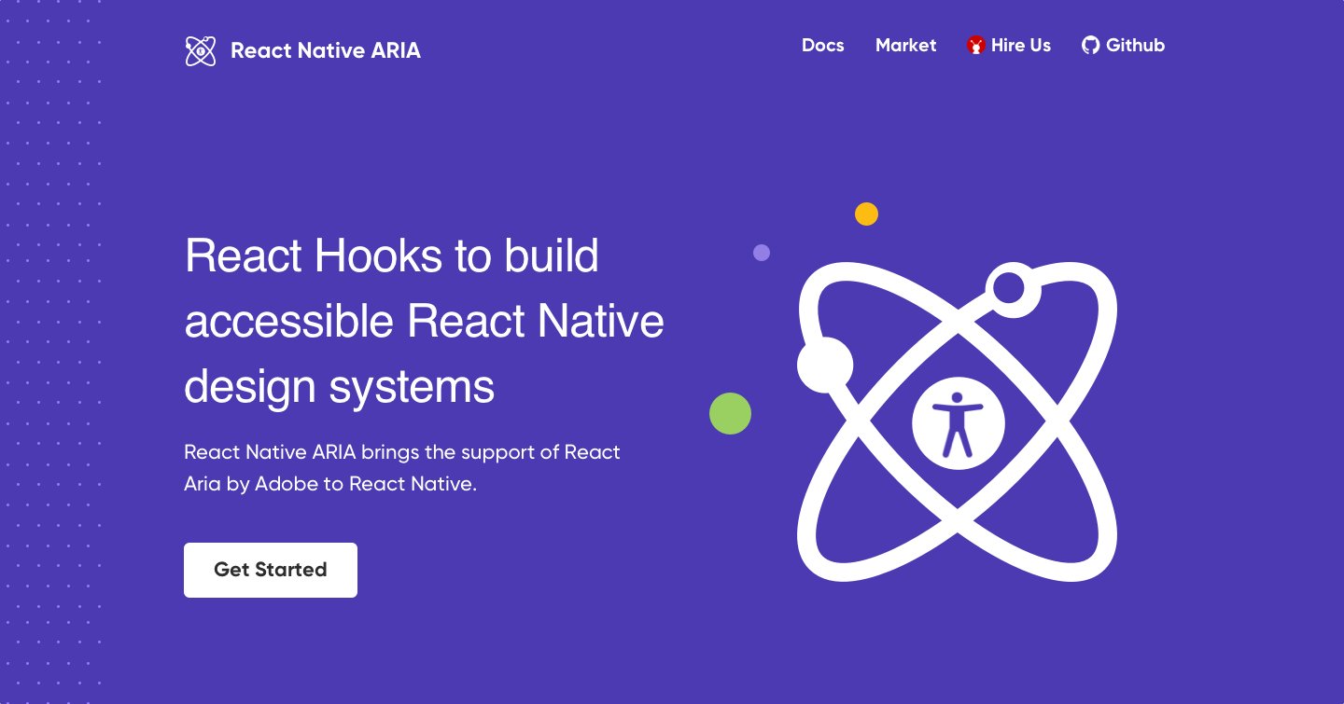Image resolution: width=1344 pixels, height=704 pixels.
Task: Click the GitHub cat icon in navbar
Action: point(1090,45)
